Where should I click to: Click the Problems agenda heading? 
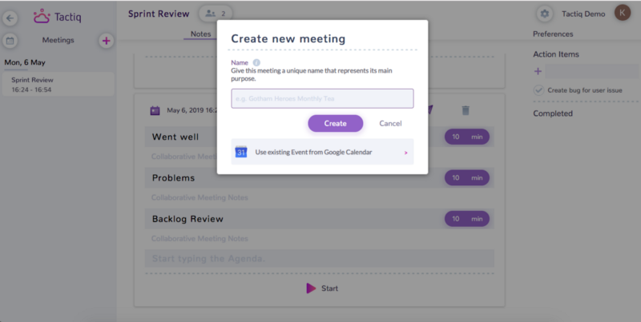(x=173, y=178)
